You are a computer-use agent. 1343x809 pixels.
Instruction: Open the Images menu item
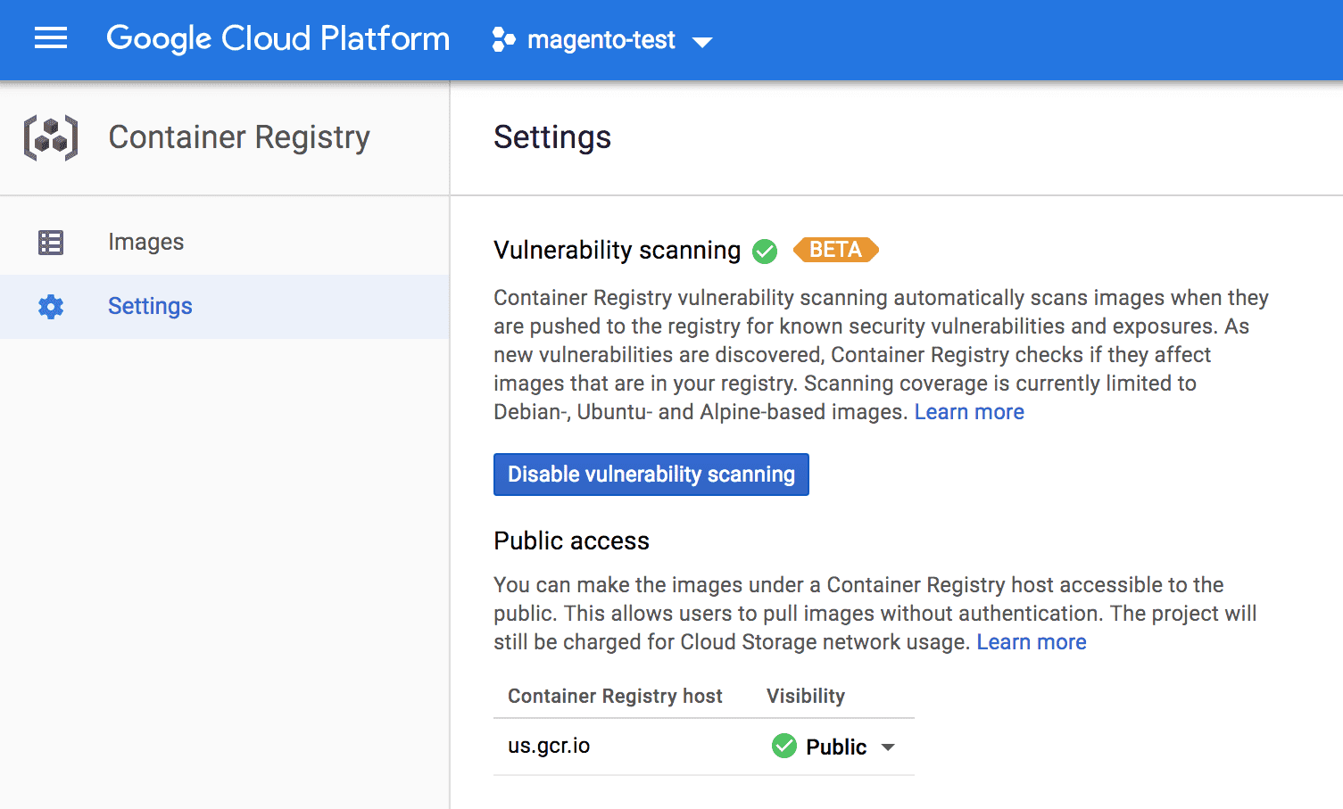coord(224,243)
